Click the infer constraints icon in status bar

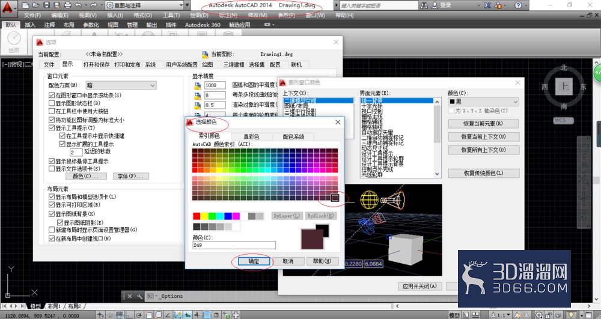coord(100,315)
